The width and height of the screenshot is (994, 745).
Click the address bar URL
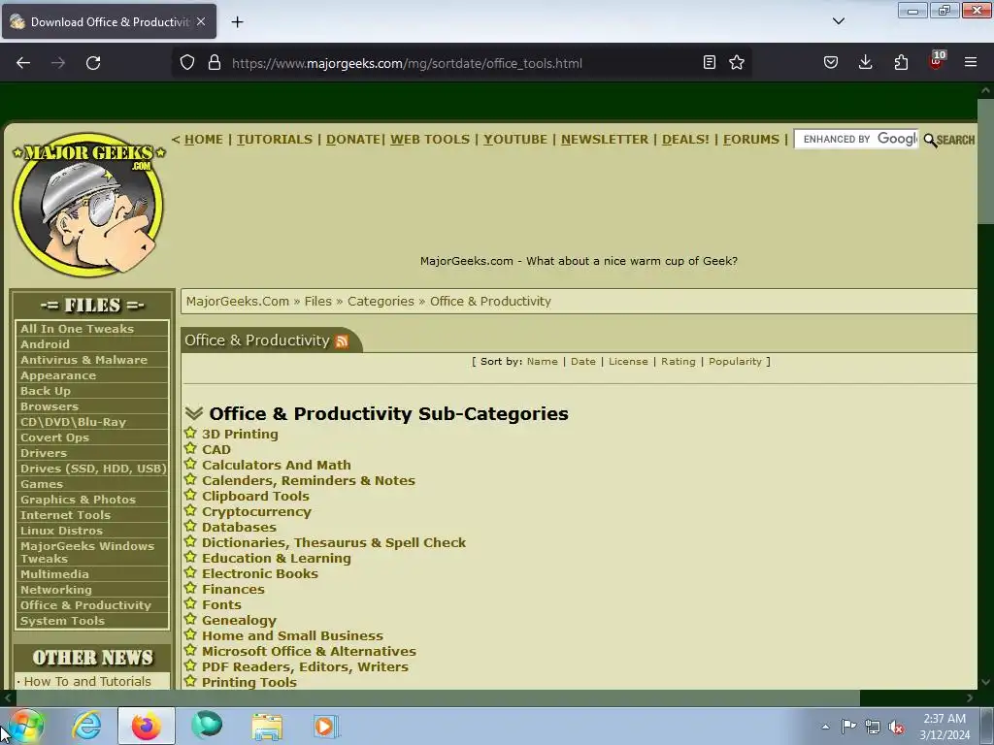pos(407,63)
